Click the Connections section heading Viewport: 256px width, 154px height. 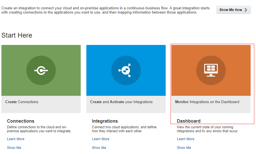tap(21, 121)
